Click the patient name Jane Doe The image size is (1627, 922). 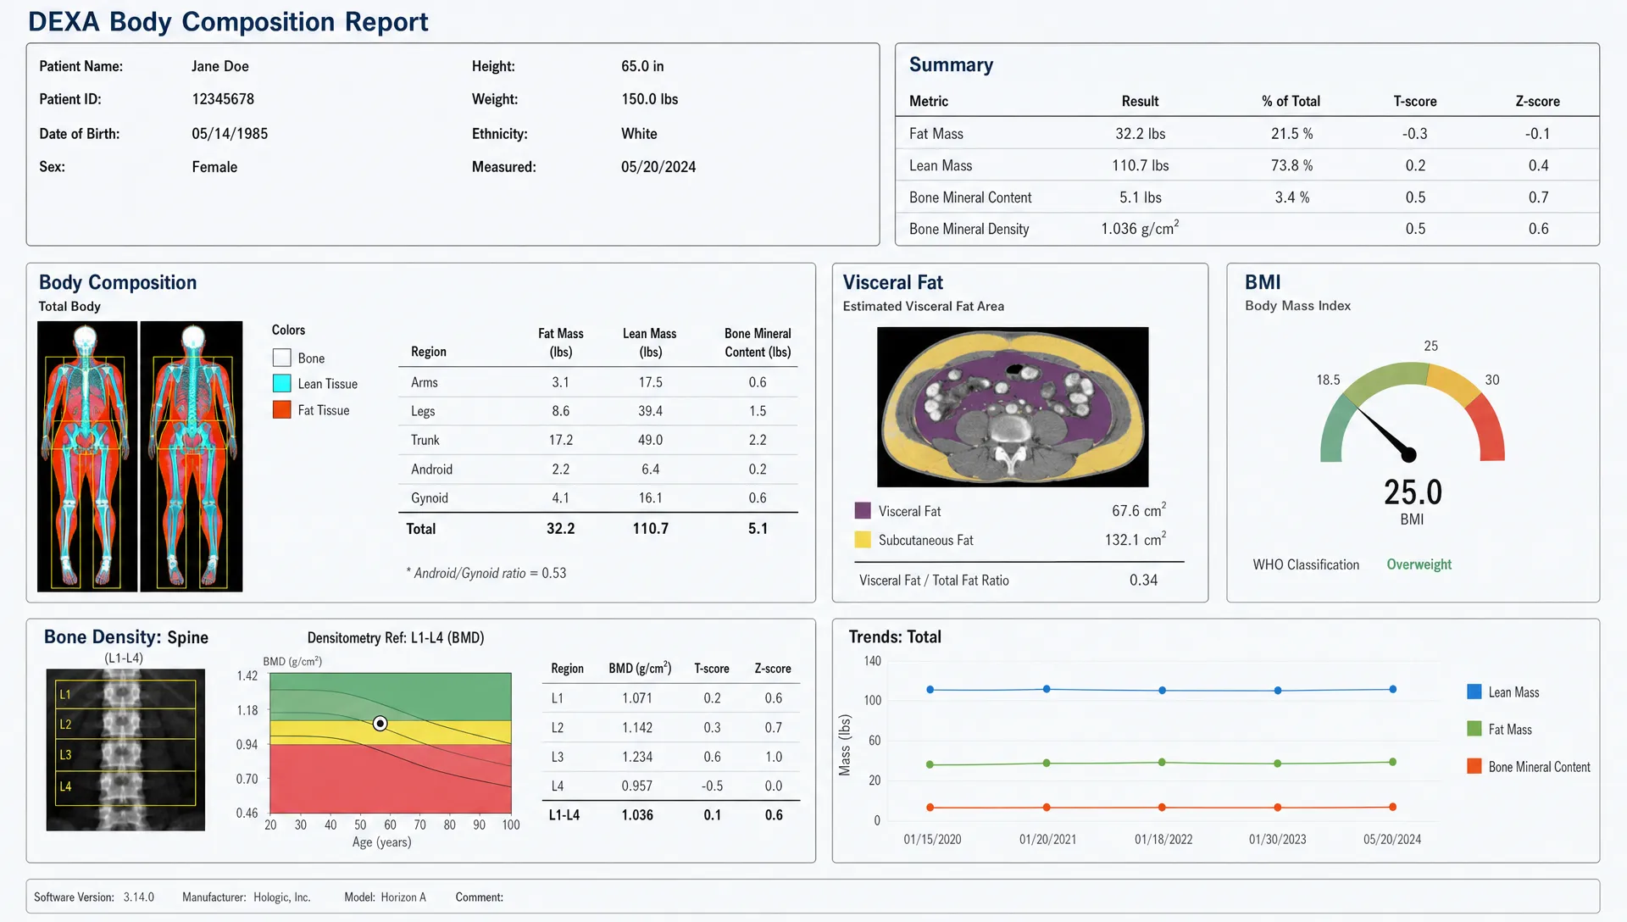(x=220, y=66)
